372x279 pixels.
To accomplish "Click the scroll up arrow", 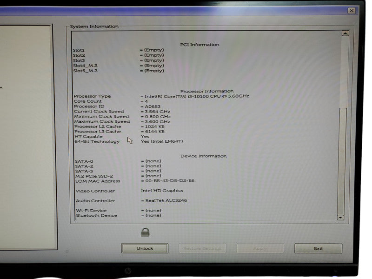I will [345, 33].
